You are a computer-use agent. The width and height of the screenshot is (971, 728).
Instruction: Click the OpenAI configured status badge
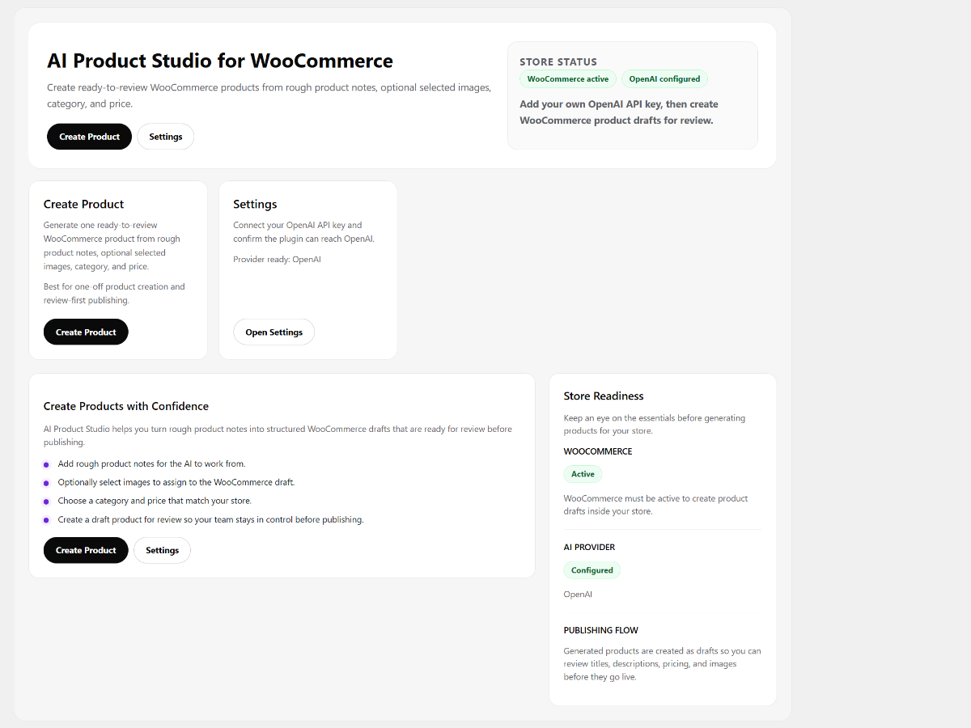(664, 79)
